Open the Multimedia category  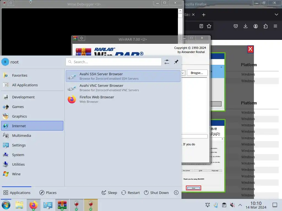pyautogui.click(x=32, y=135)
